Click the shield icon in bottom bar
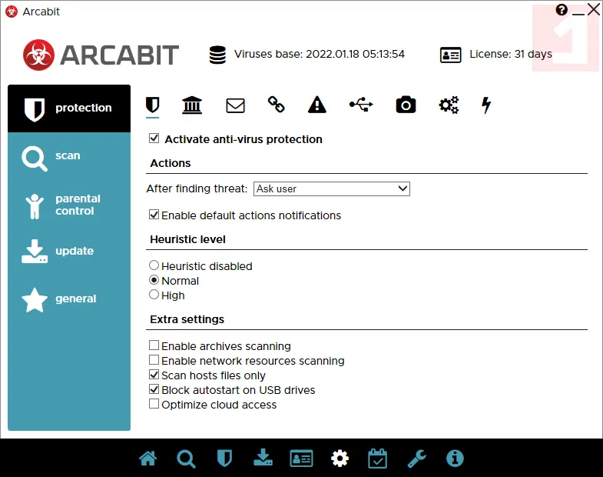This screenshot has width=603, height=477. point(224,459)
